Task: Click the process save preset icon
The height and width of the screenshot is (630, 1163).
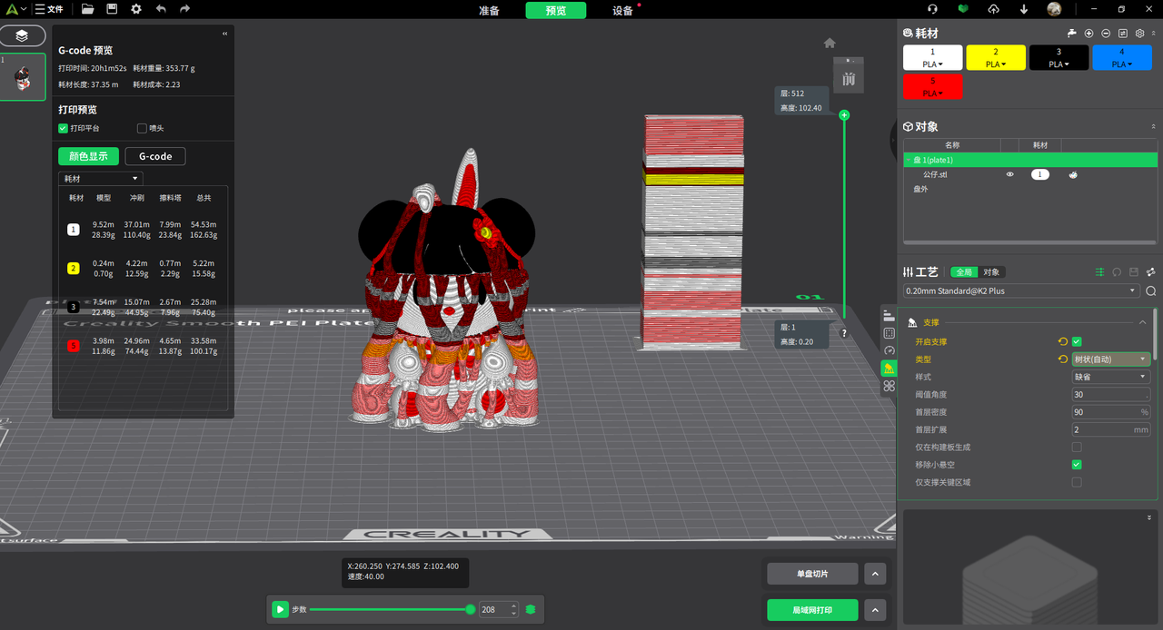Action: click(x=1134, y=272)
